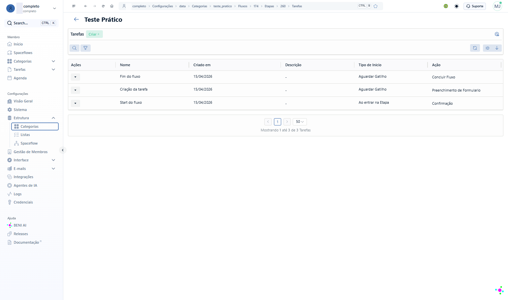Refresh the Tarefas list
Image resolution: width=508 pixels, height=300 pixels.
pos(475,48)
